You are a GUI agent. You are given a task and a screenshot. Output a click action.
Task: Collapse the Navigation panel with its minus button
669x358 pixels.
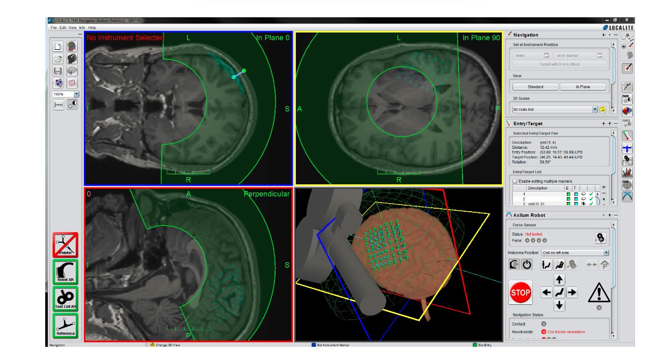(616, 35)
